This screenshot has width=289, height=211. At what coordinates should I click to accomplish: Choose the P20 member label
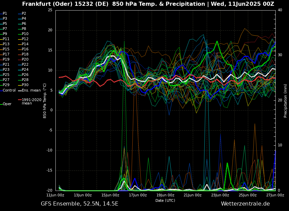click(23, 60)
